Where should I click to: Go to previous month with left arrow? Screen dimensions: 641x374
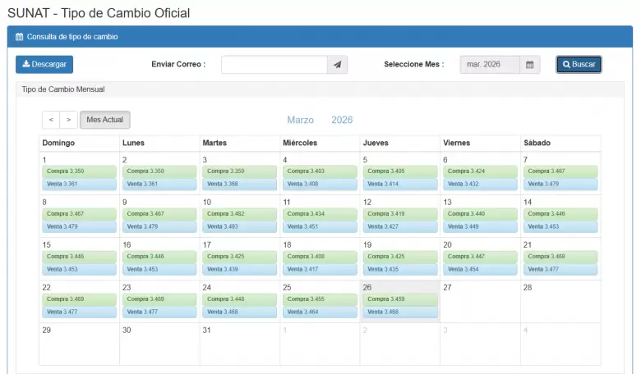[51, 120]
